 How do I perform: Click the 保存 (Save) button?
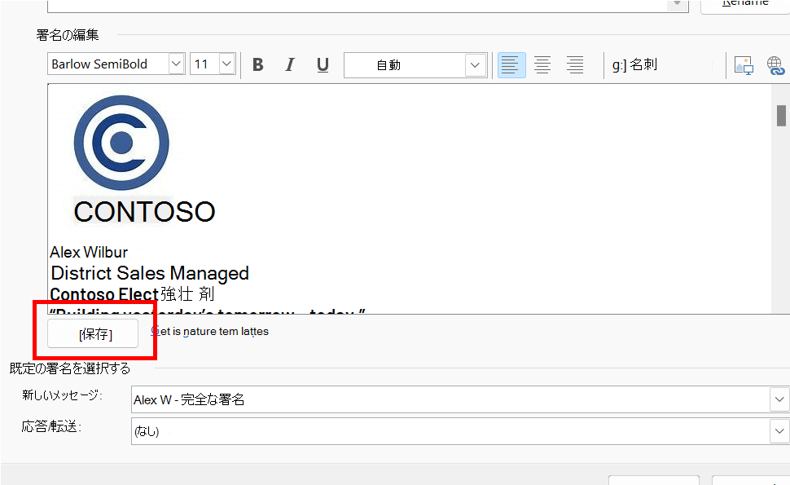click(x=93, y=334)
